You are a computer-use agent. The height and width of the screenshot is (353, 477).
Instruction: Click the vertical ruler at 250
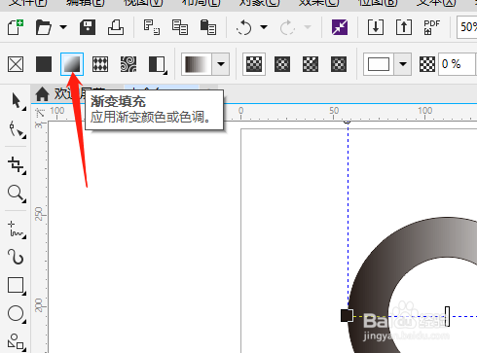click(x=39, y=214)
